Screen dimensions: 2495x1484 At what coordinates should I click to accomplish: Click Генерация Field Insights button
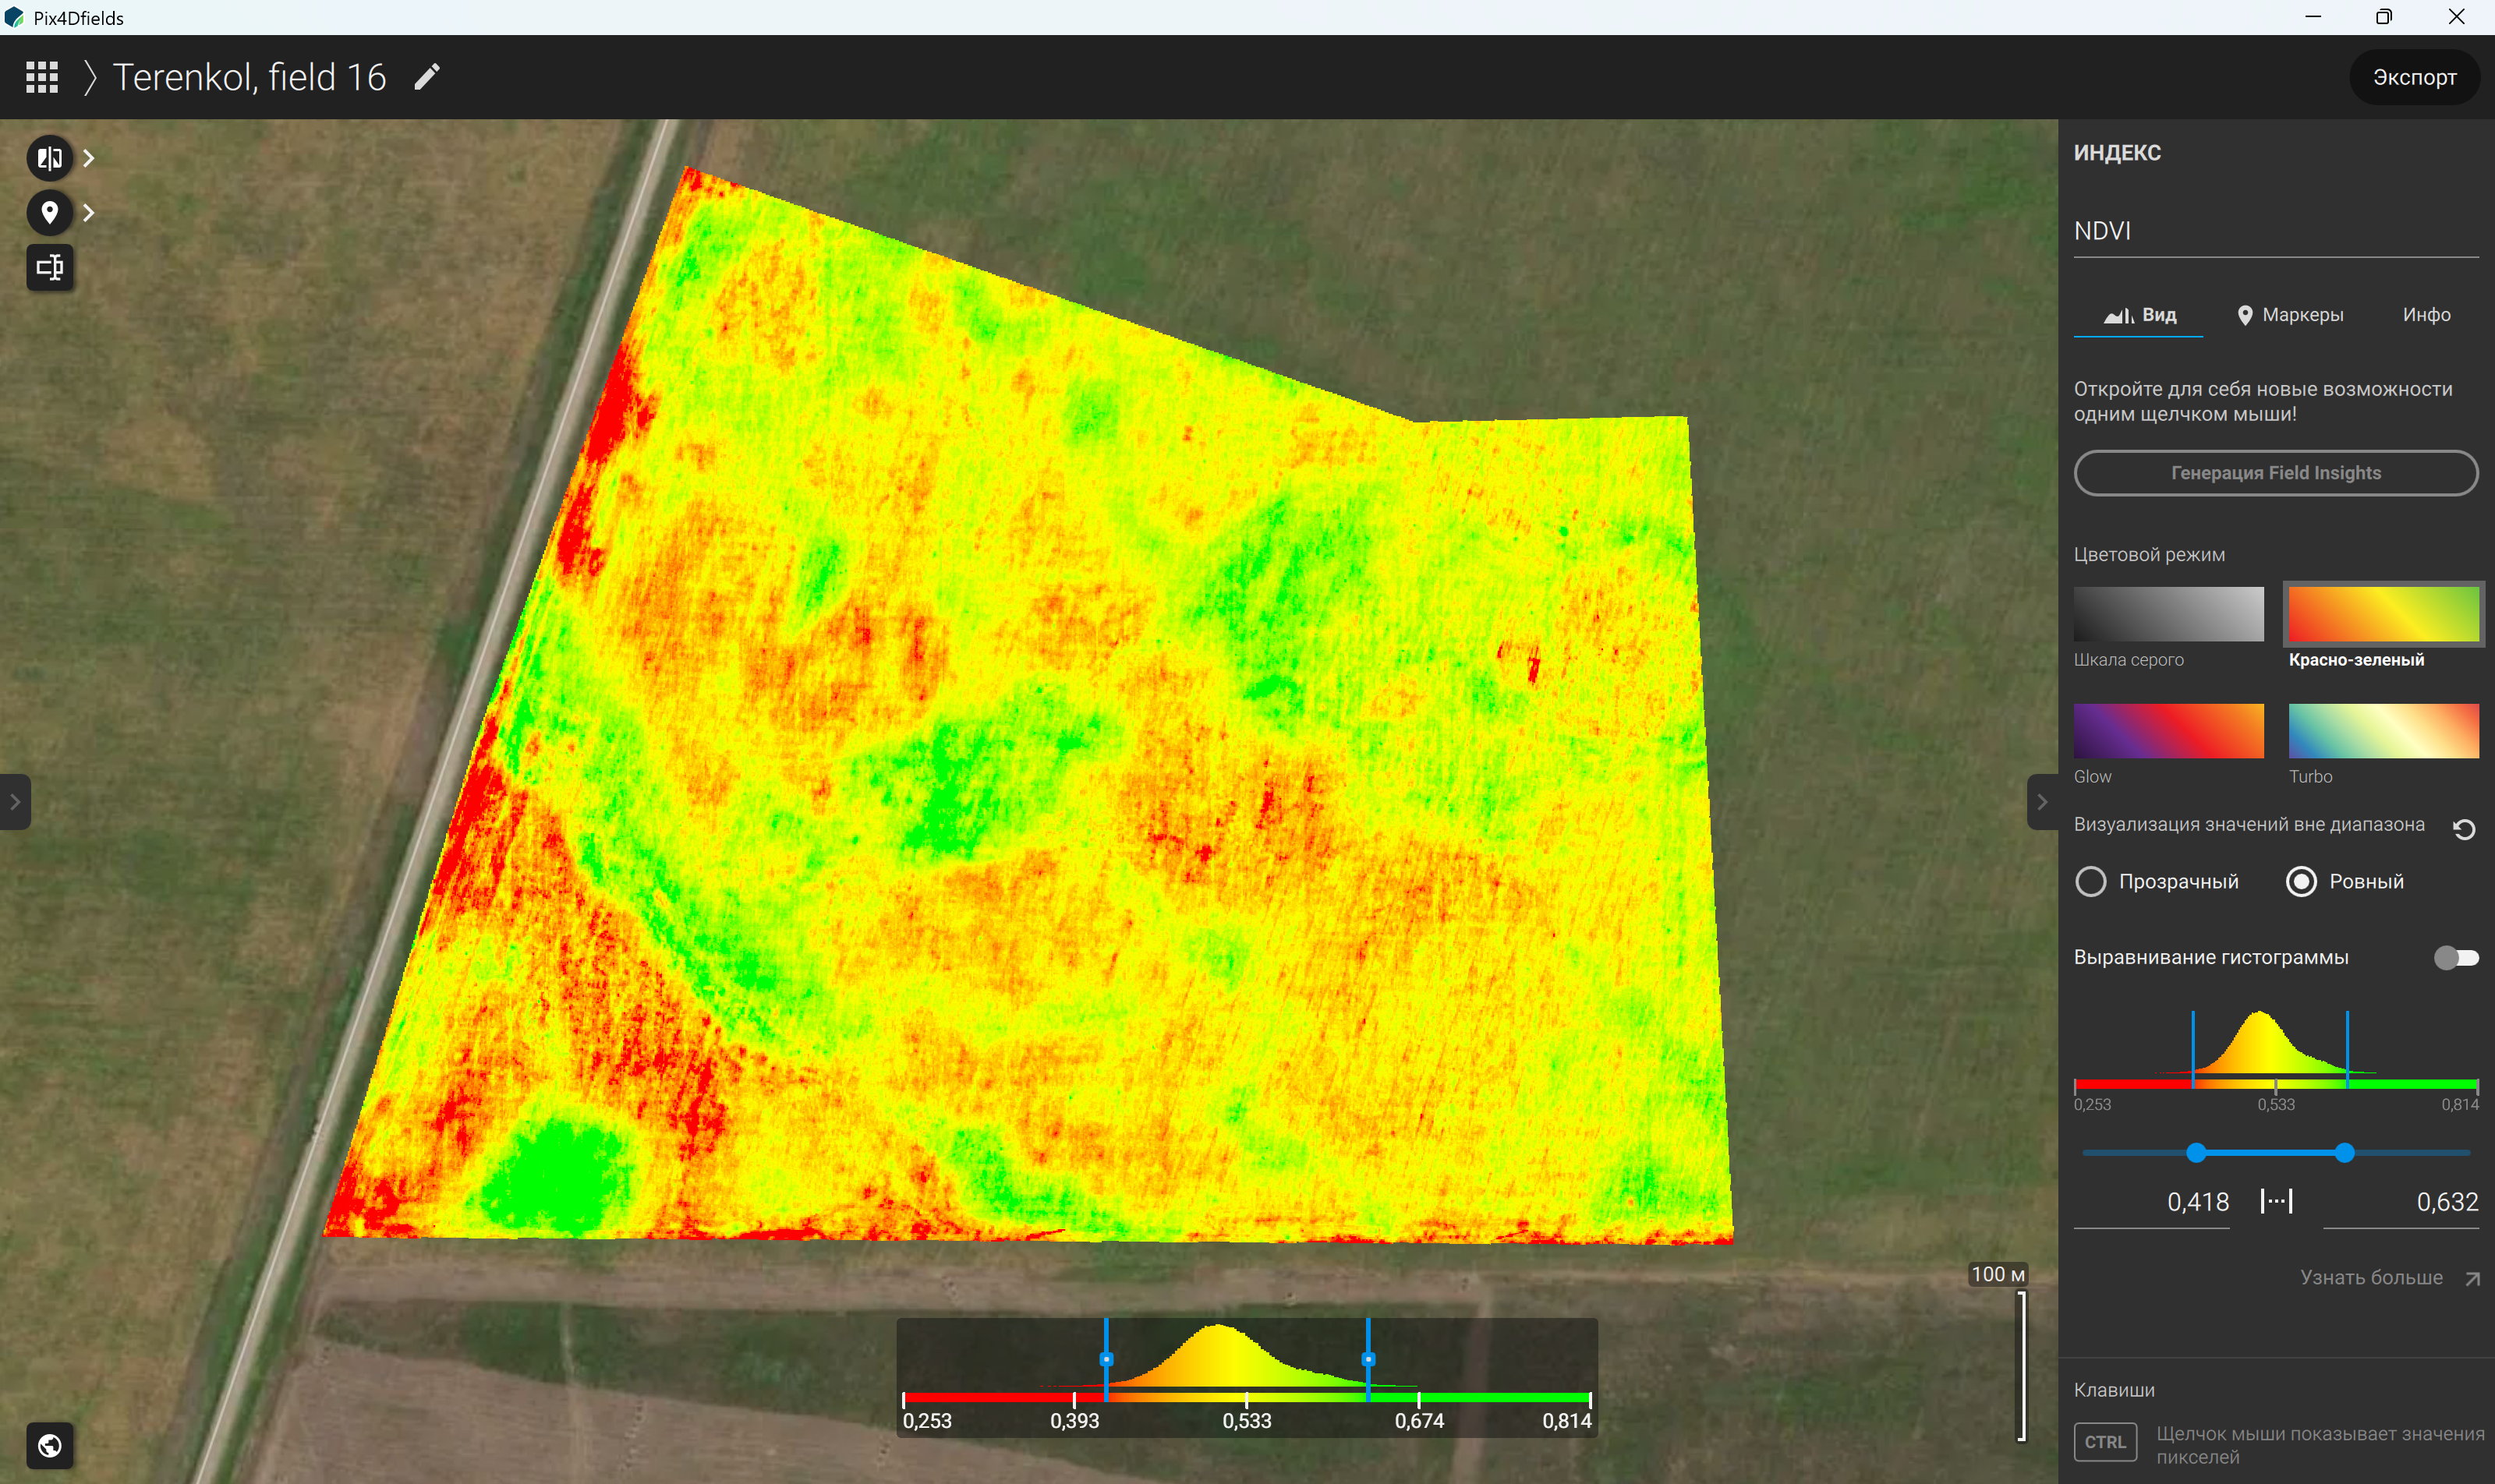tap(2276, 473)
